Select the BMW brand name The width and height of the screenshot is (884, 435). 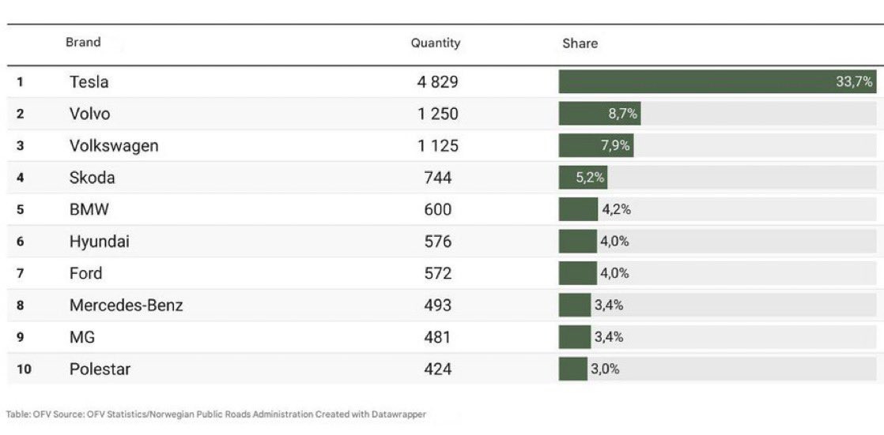(x=89, y=210)
